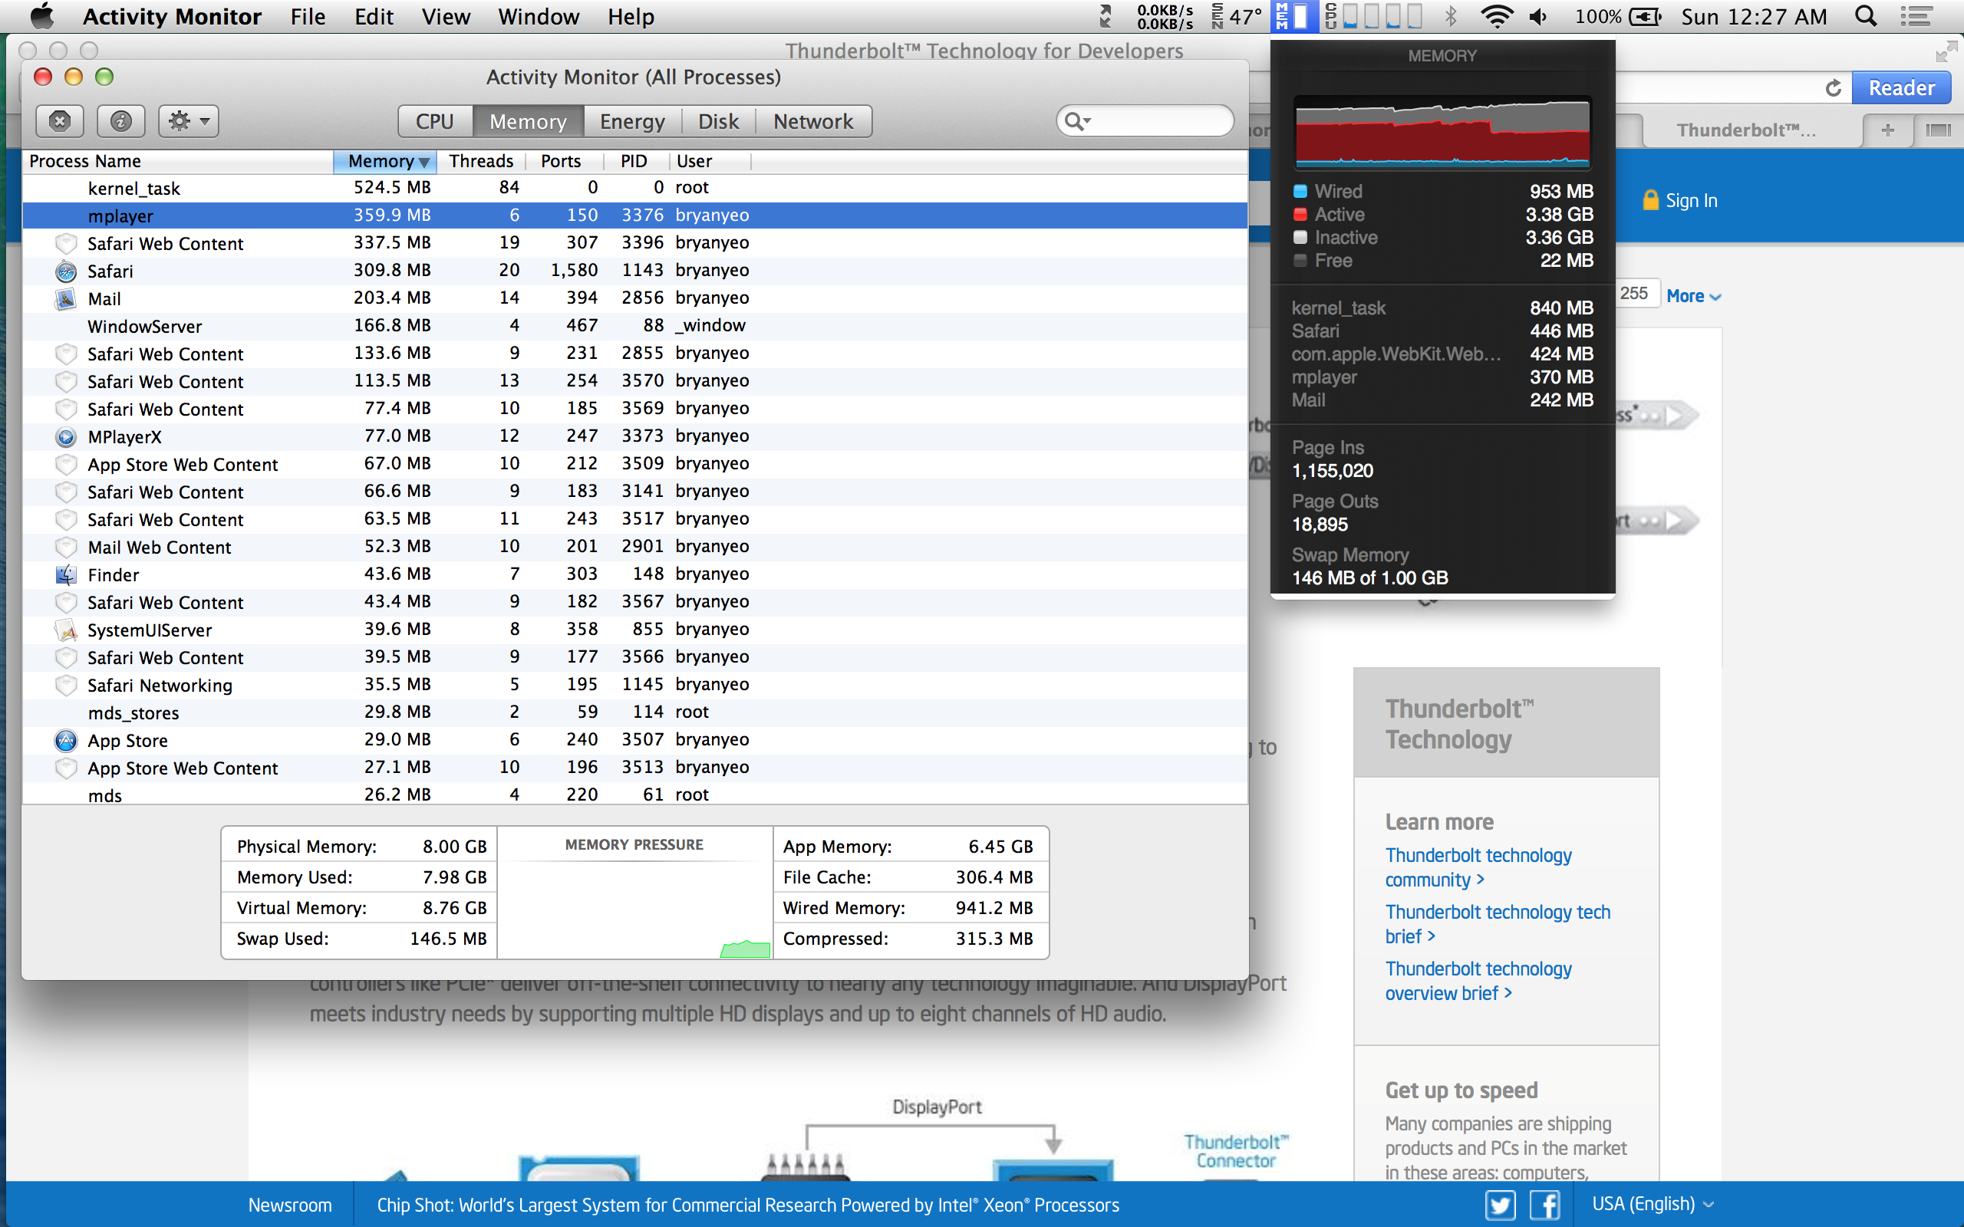Expand the search field magnifier dropdown
The height and width of the screenshot is (1227, 1964).
1078,121
